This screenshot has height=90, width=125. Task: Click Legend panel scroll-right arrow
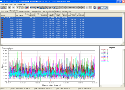pos(121,85)
